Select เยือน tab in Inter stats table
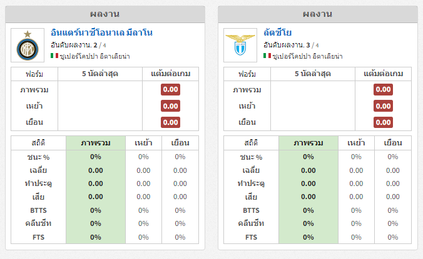This screenshot has height=259, width=423. pos(180,143)
